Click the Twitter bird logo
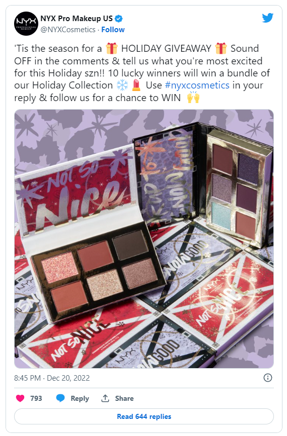This screenshot has height=436, width=287. [x=267, y=18]
